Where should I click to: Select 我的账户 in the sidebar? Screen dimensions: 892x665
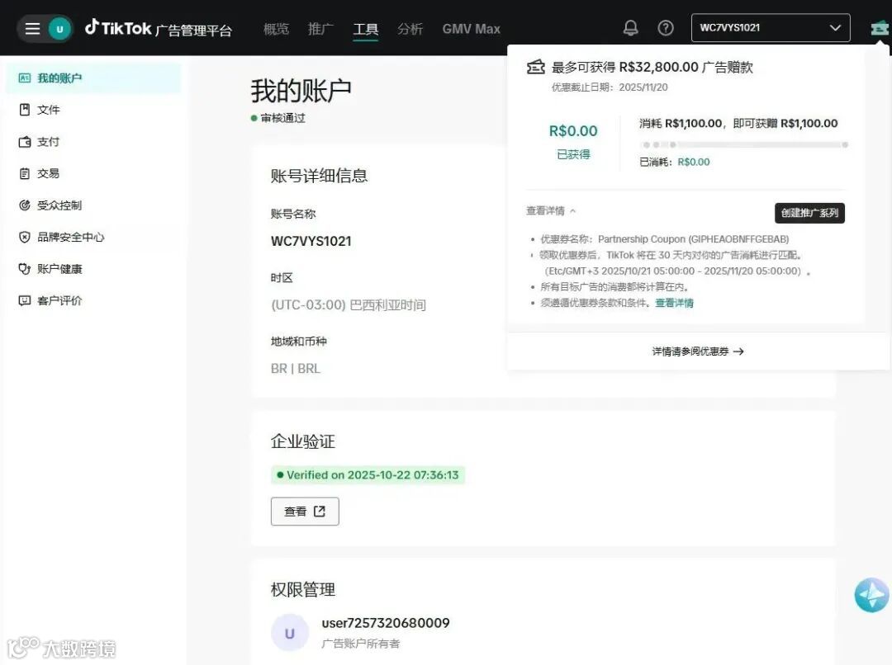(93, 78)
